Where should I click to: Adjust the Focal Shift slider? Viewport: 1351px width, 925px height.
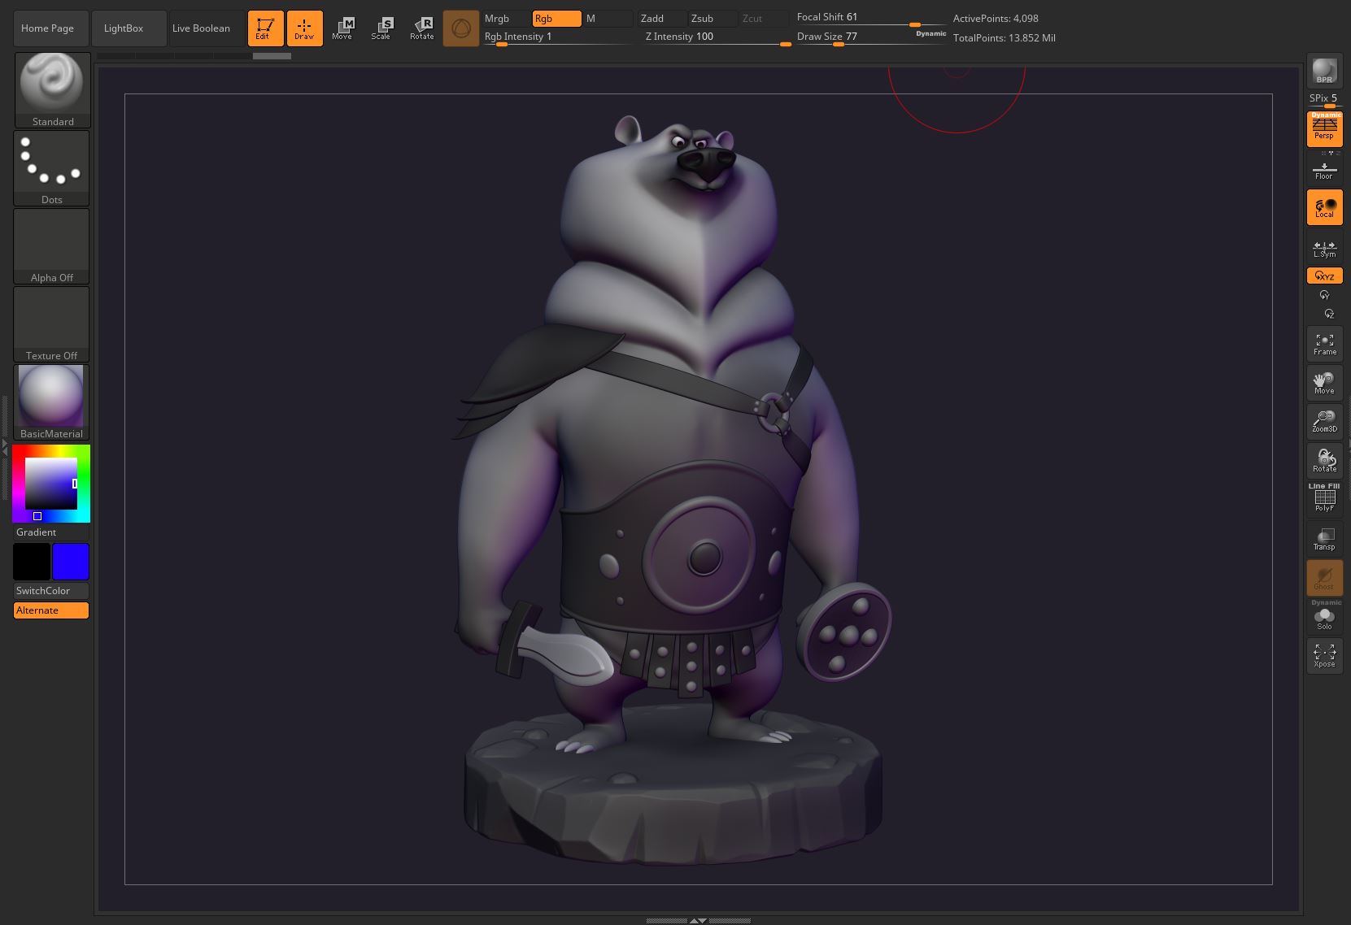pyautogui.click(x=870, y=18)
